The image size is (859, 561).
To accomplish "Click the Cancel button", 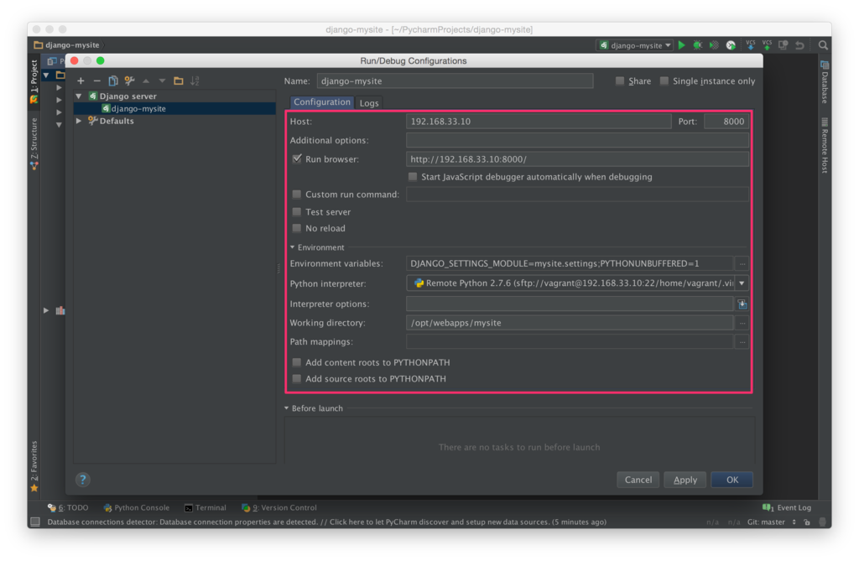I will coord(638,480).
